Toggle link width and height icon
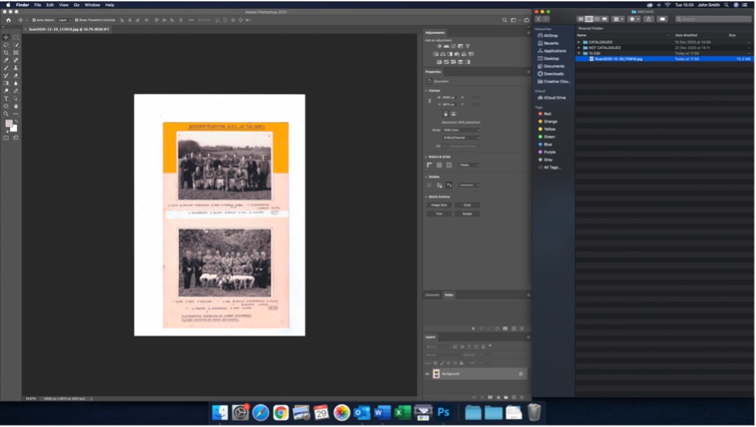The height and width of the screenshot is (427, 756). tap(430, 101)
